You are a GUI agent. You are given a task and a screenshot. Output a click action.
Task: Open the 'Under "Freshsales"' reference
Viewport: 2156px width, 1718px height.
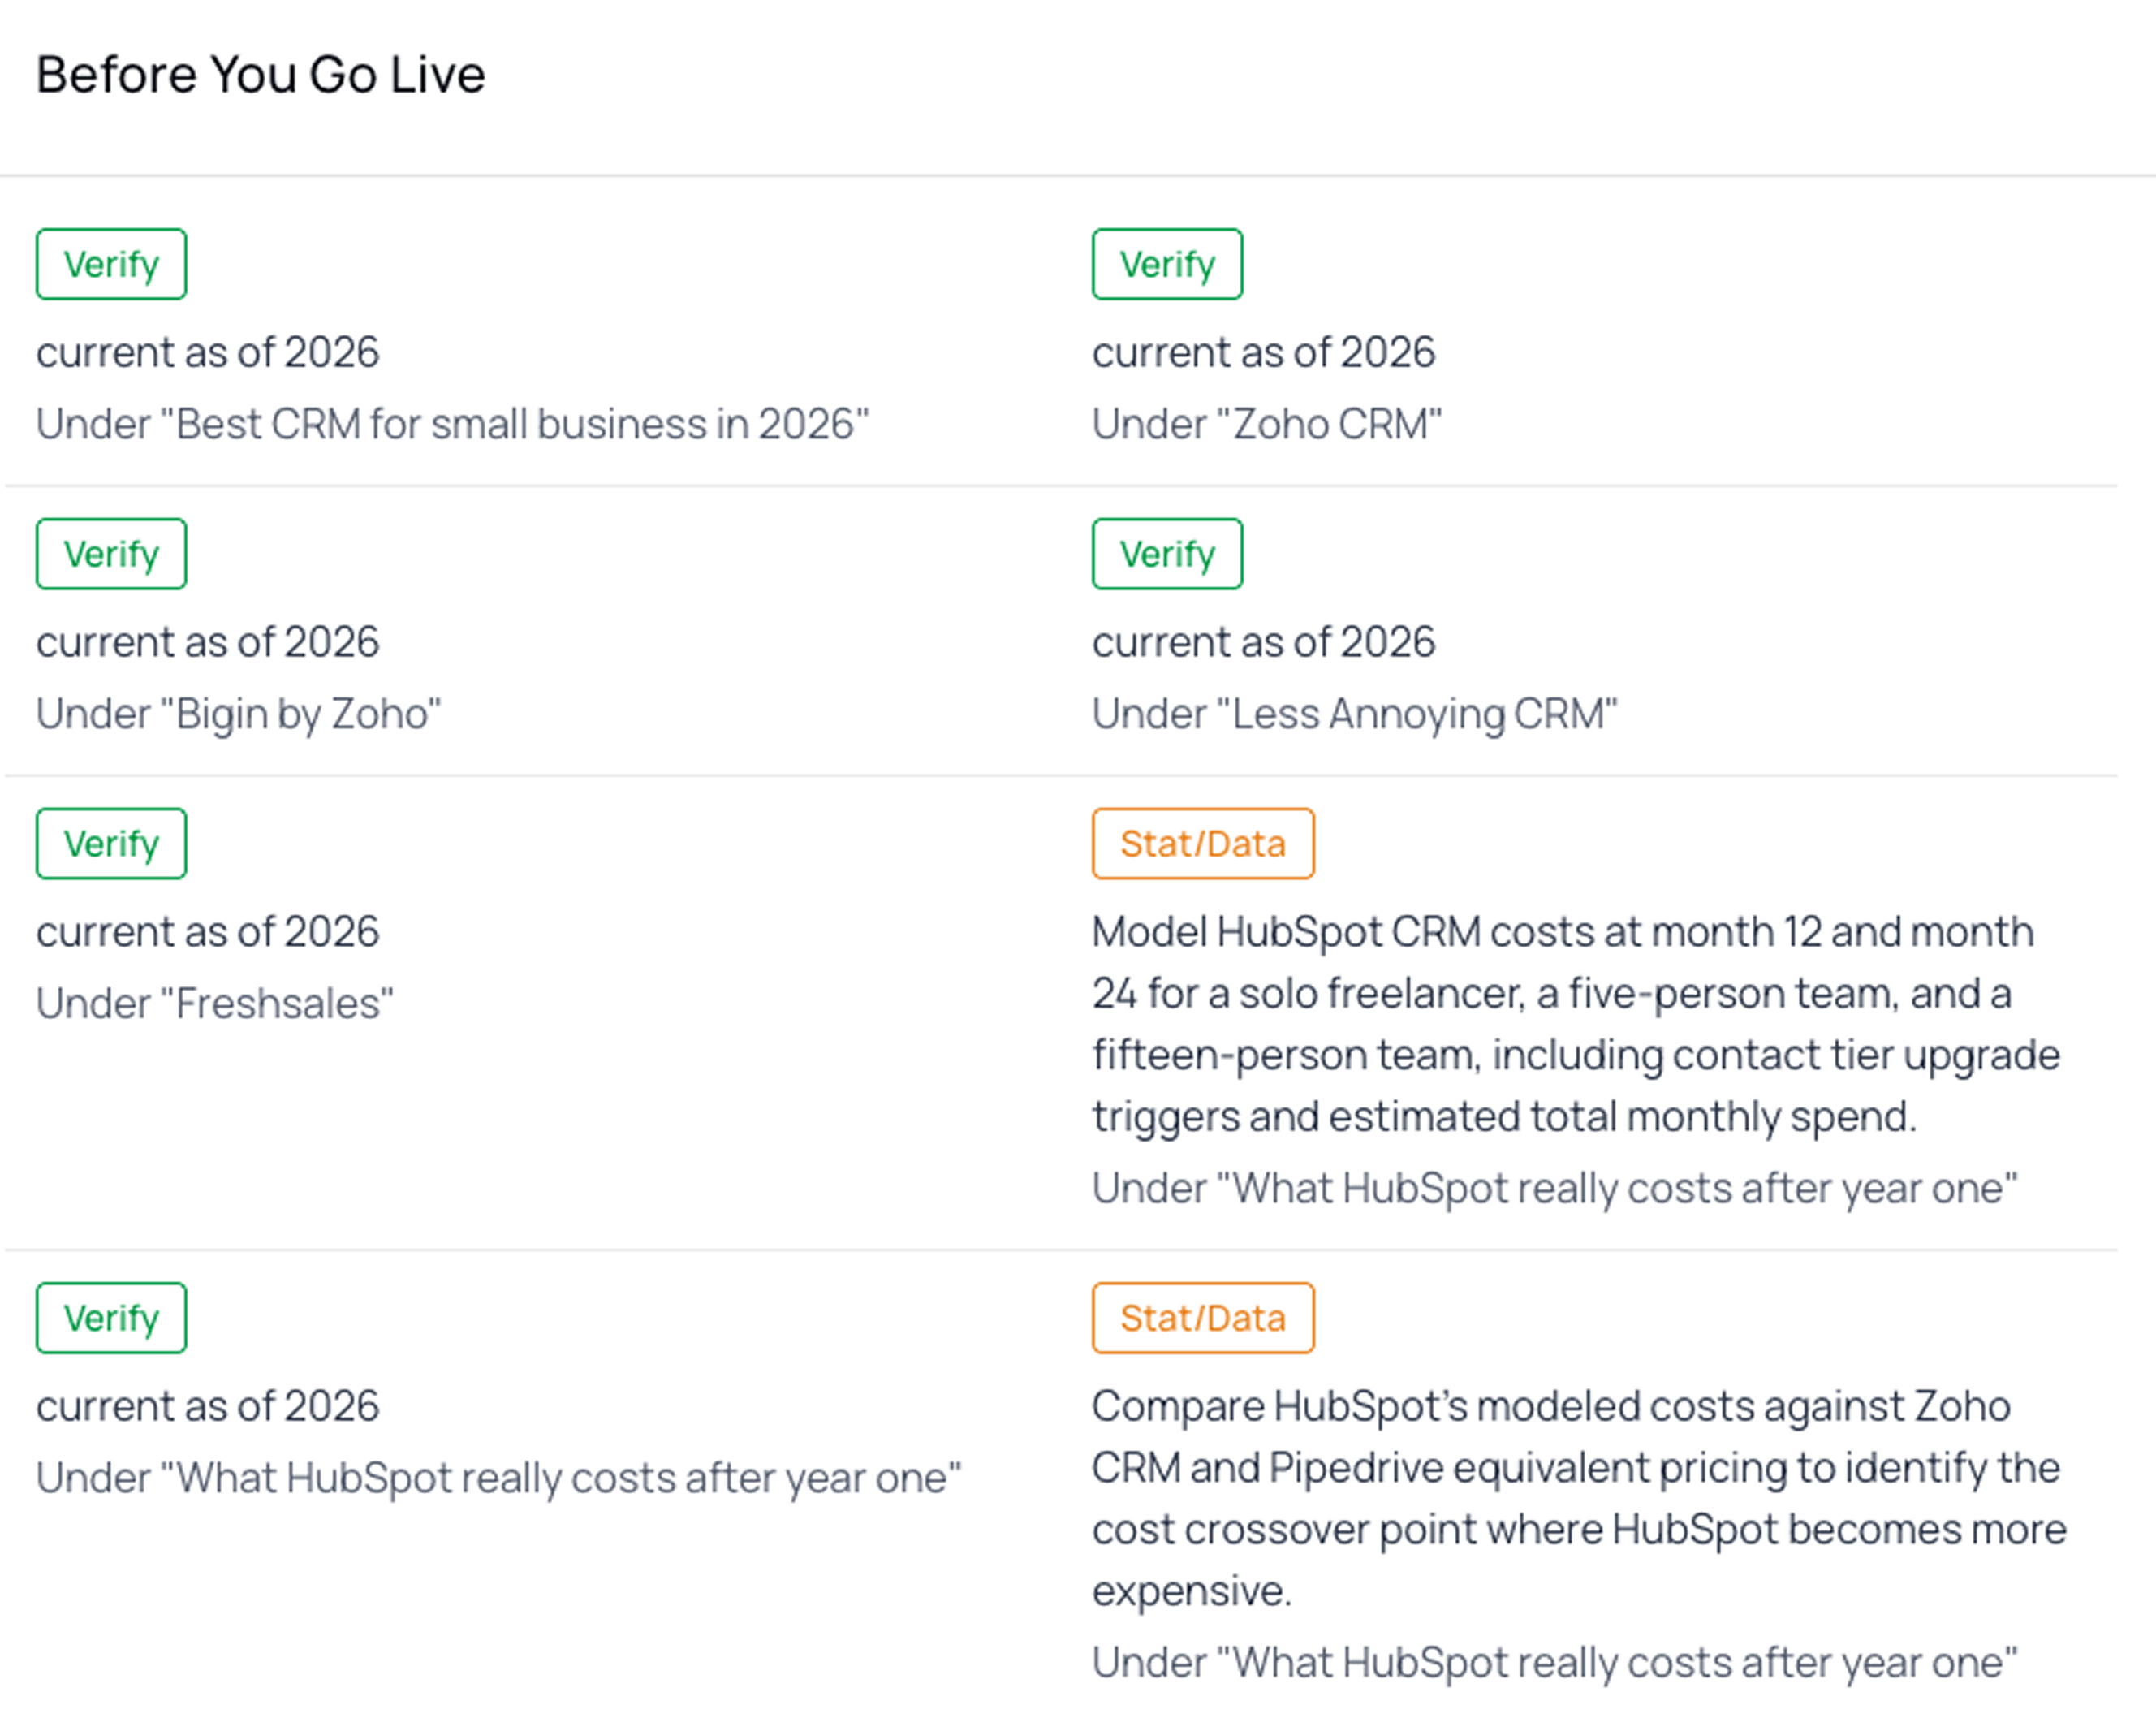pos(215,1004)
